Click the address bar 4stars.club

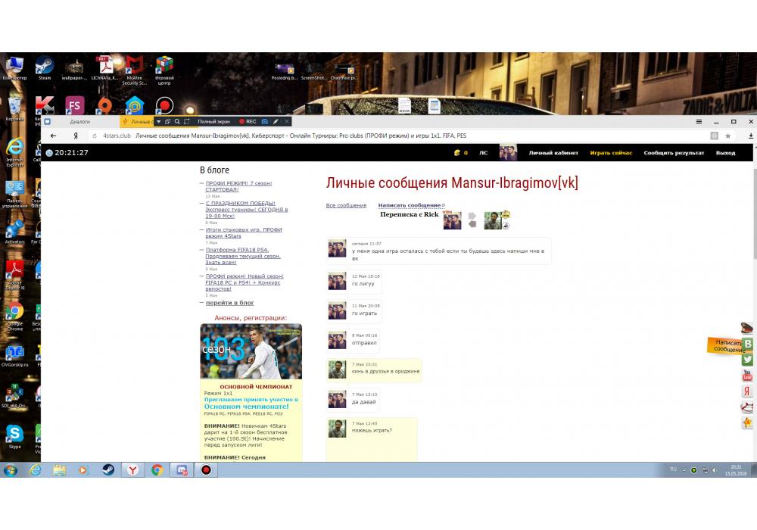(117, 136)
